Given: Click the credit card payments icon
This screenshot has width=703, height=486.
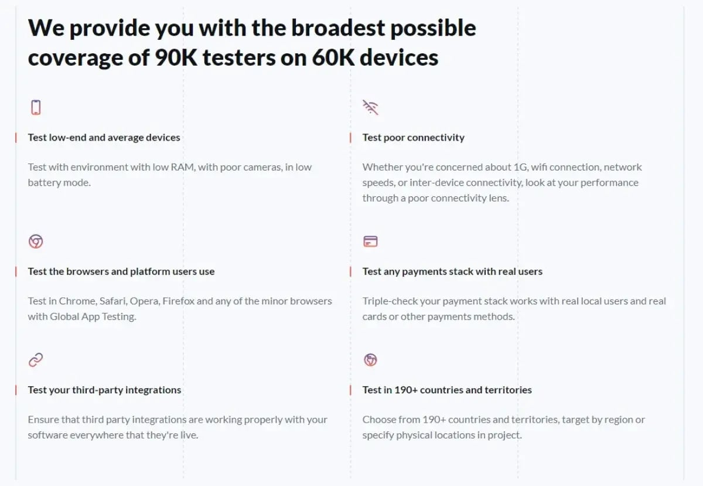Looking at the screenshot, I should click(x=370, y=242).
